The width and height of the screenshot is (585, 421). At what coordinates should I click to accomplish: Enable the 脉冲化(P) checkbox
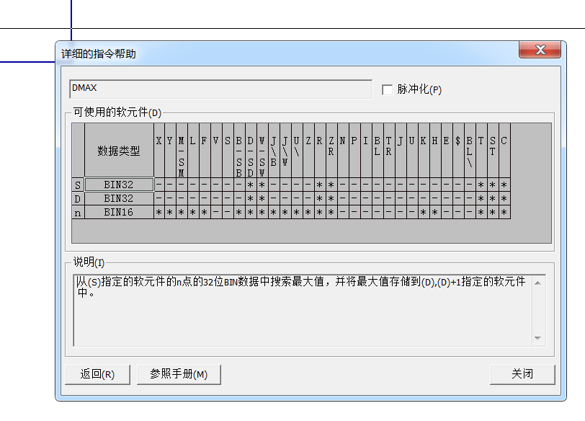click(x=388, y=89)
